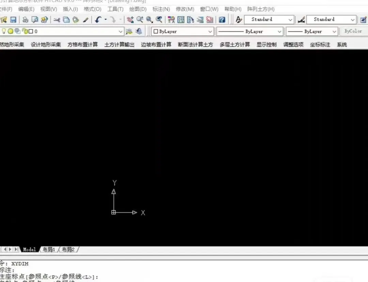368x282 pixels.
Task: Click the Paste clipboard icon
Action: [x=76, y=20]
